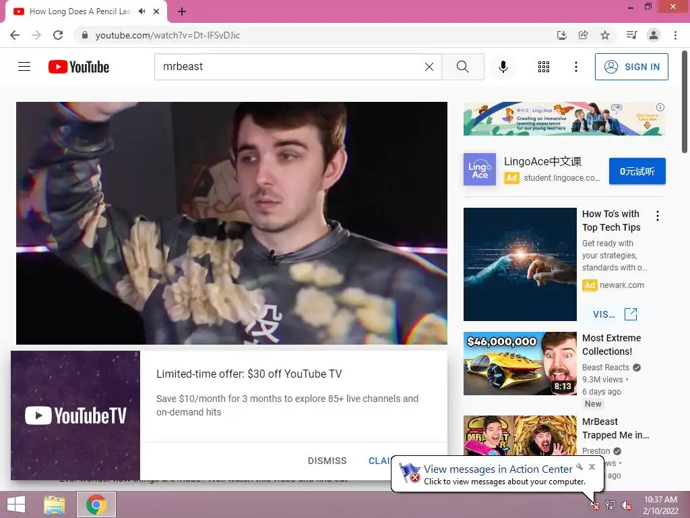
Task: Open the YouTube apps grid
Action: (544, 67)
